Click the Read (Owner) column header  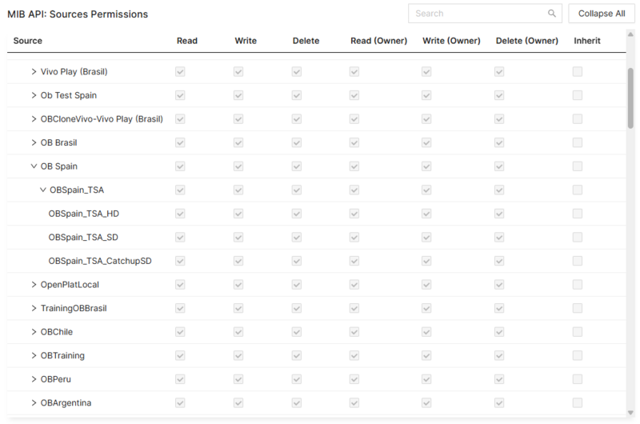point(378,41)
